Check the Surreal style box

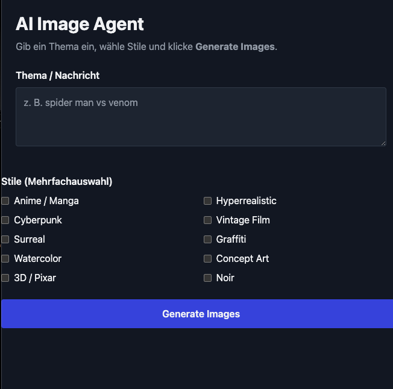coord(5,239)
